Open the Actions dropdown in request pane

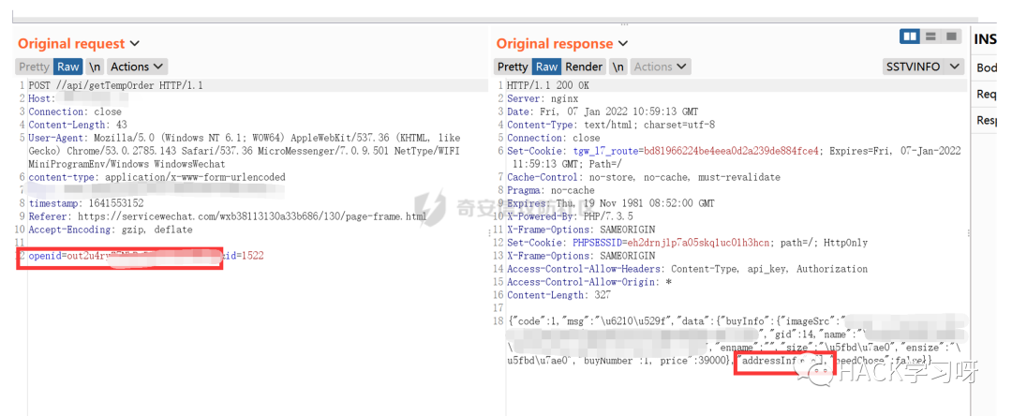(x=137, y=67)
